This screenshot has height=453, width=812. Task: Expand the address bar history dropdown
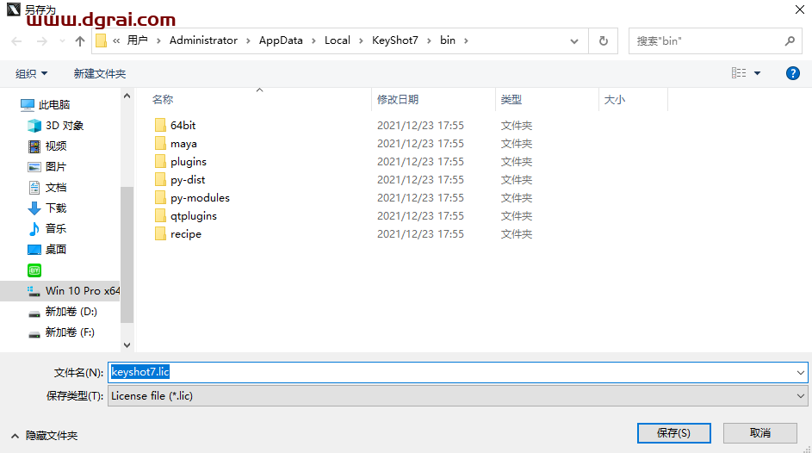[x=574, y=40]
